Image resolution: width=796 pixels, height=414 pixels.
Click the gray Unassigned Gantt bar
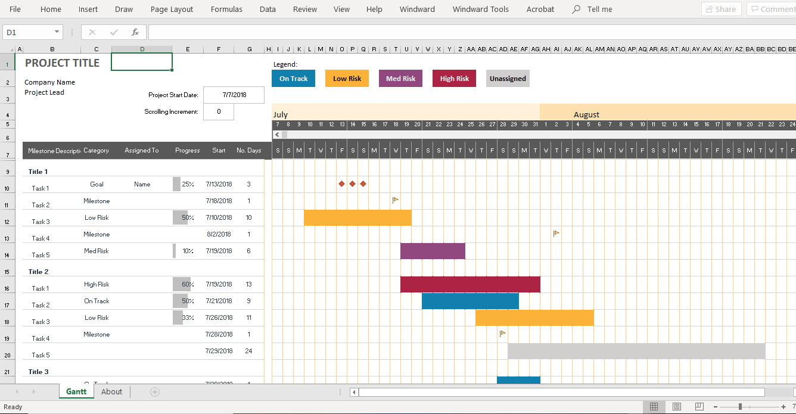[636, 351]
